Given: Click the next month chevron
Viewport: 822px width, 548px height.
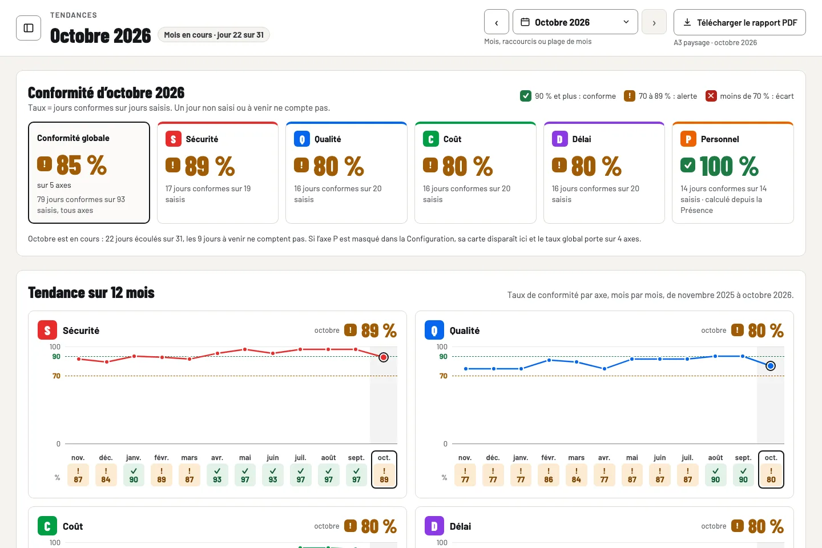Looking at the screenshot, I should pyautogui.click(x=654, y=22).
